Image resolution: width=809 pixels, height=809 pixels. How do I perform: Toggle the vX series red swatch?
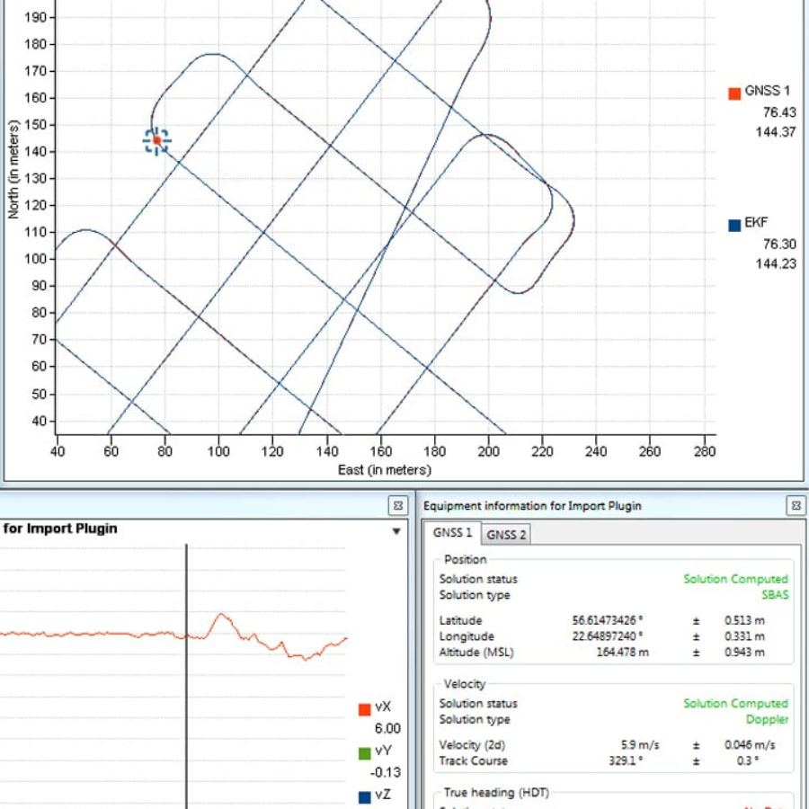[364, 710]
